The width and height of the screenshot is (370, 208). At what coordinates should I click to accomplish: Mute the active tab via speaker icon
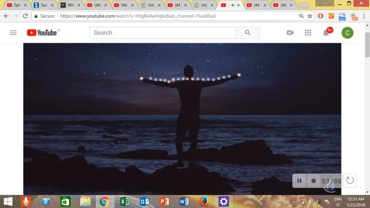(232, 5)
